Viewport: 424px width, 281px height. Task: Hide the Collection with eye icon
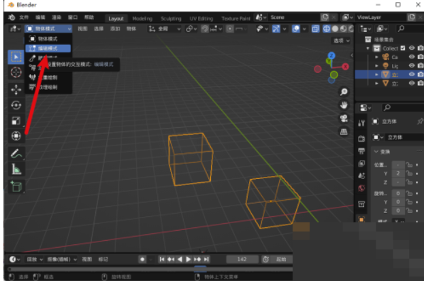tap(412, 48)
